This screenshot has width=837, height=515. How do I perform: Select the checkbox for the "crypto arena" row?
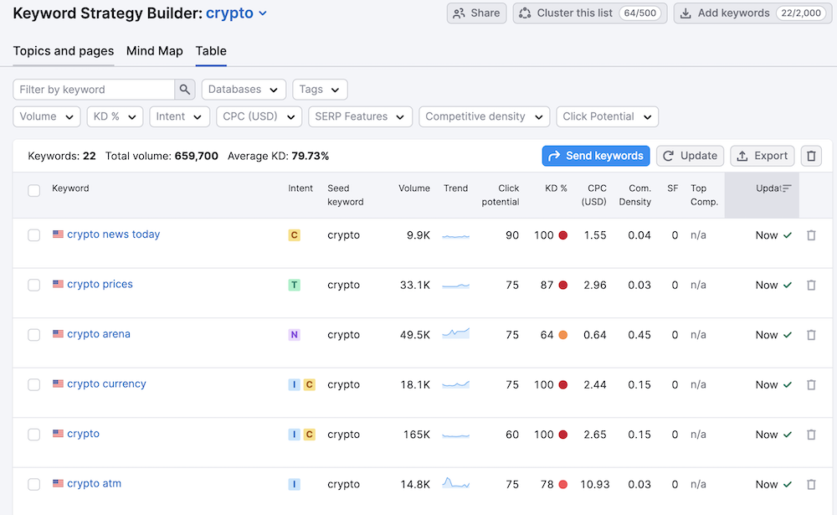[34, 334]
